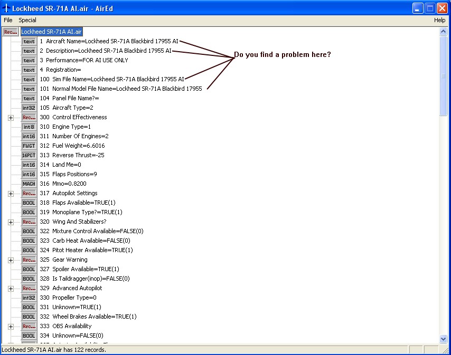451x355 pixels.
Task: Click the int16 icon for Number Of Engines
Action: (x=29, y=136)
